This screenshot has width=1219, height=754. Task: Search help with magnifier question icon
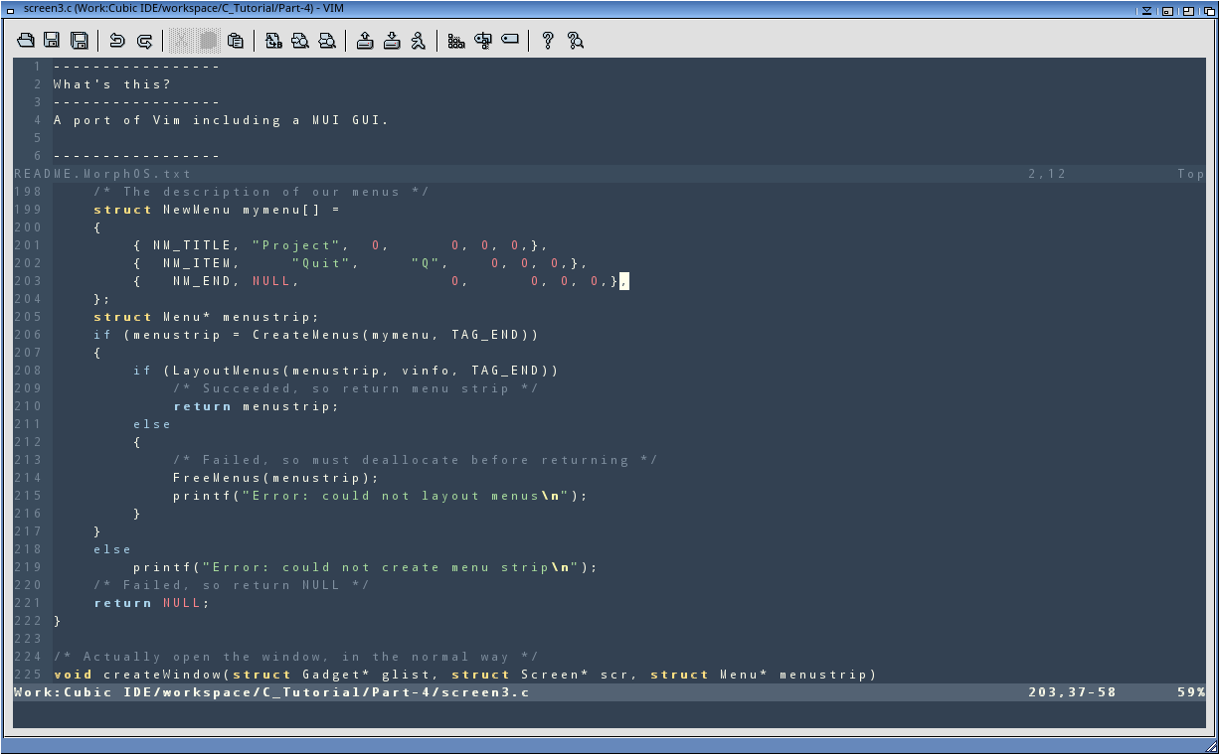point(575,41)
